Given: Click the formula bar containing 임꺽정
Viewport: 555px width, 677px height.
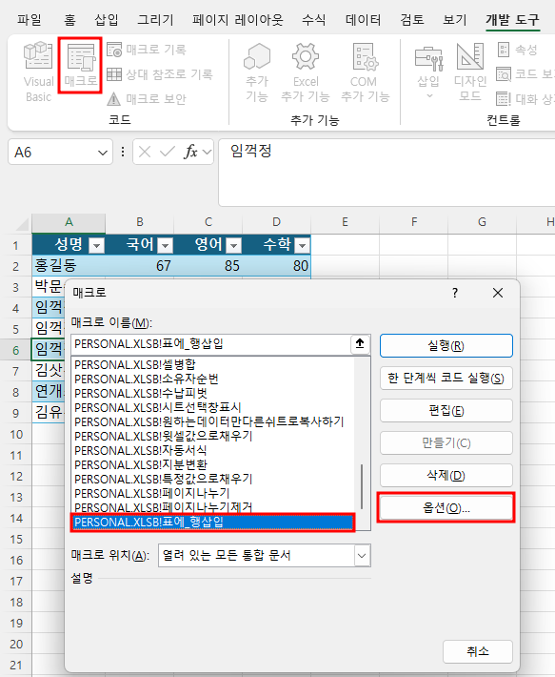Looking at the screenshot, I should 387,173.
